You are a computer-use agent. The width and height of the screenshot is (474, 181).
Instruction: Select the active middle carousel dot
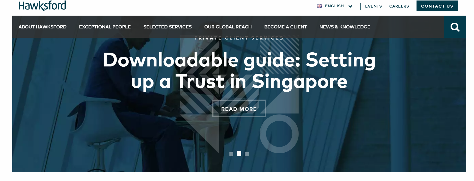click(x=239, y=154)
